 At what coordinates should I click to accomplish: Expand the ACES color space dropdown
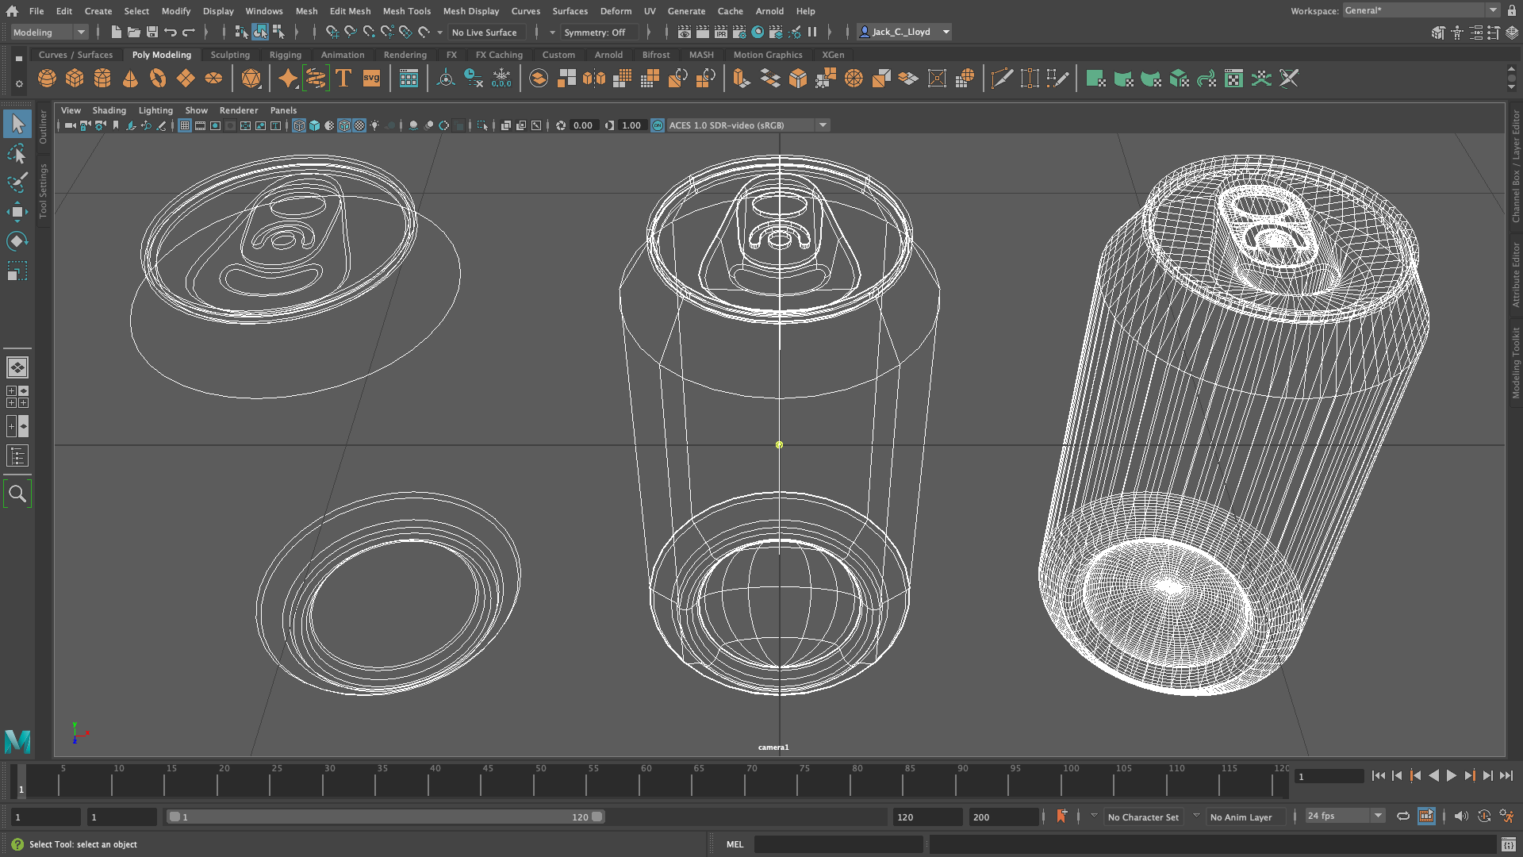click(x=822, y=125)
